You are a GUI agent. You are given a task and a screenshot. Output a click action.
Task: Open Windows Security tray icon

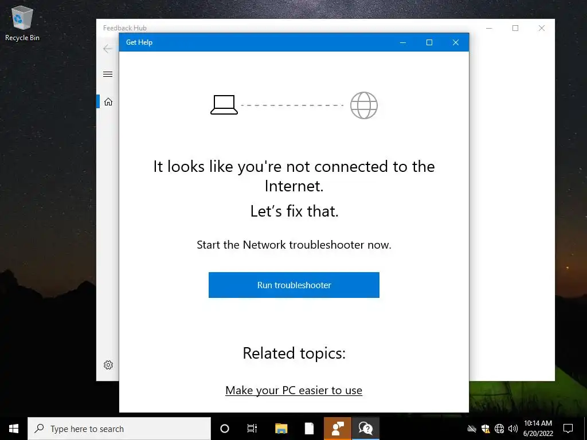[x=486, y=429]
